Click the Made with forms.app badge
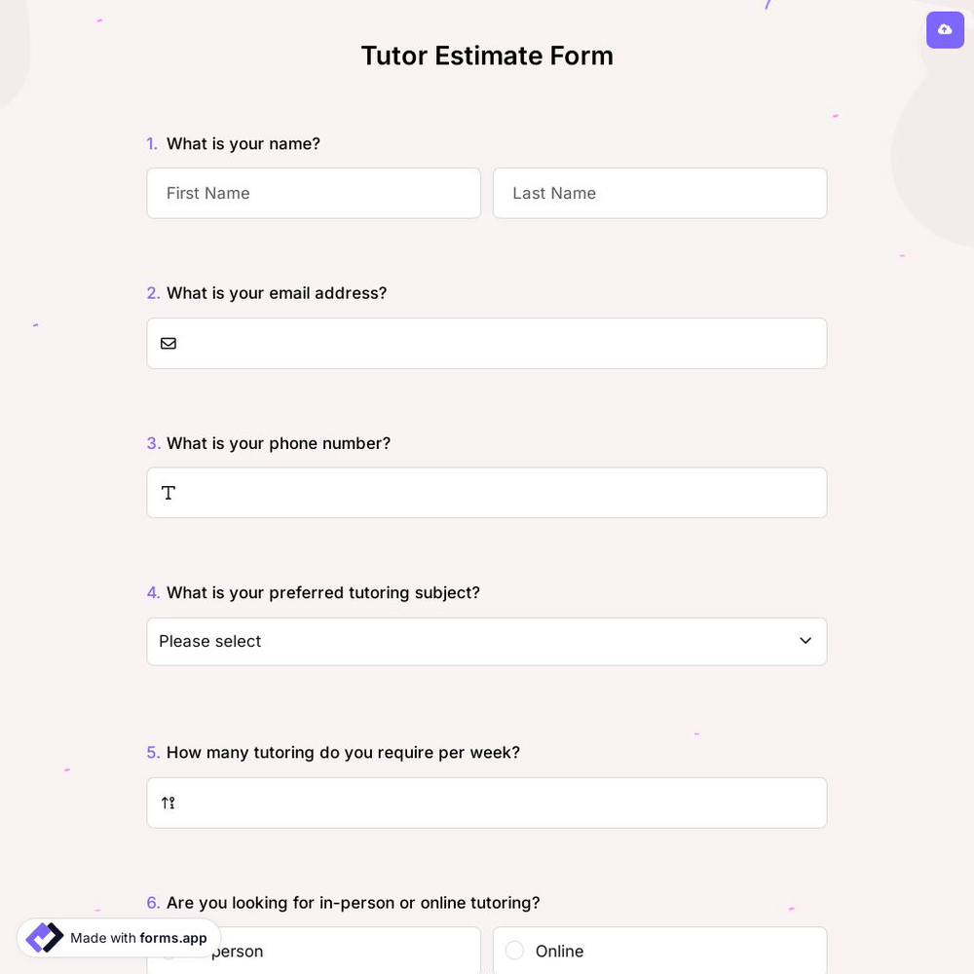974x974 pixels. [x=117, y=938]
